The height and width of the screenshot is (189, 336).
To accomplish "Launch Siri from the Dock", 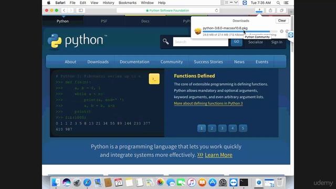I will (x=67, y=182).
